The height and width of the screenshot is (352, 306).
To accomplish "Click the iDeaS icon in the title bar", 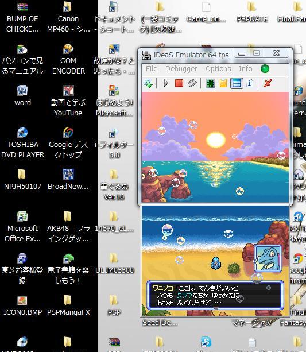I will point(146,55).
